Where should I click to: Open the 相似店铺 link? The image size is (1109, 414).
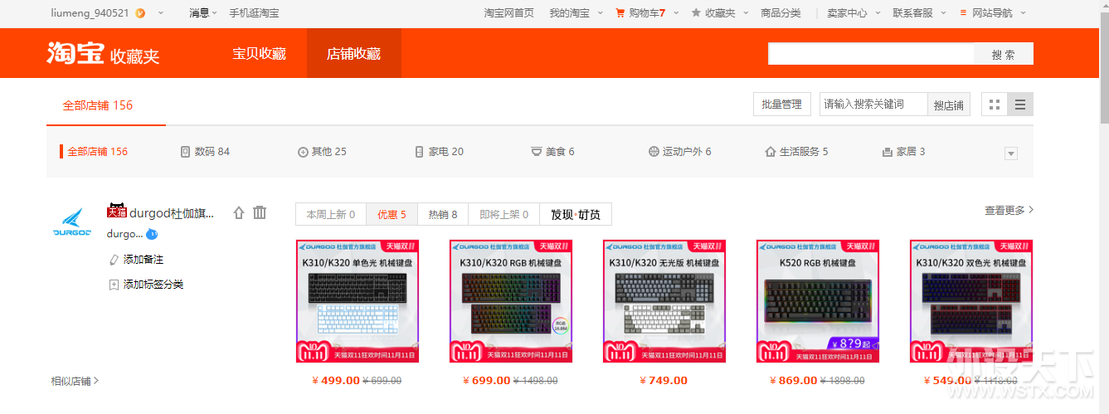pyautogui.click(x=75, y=381)
